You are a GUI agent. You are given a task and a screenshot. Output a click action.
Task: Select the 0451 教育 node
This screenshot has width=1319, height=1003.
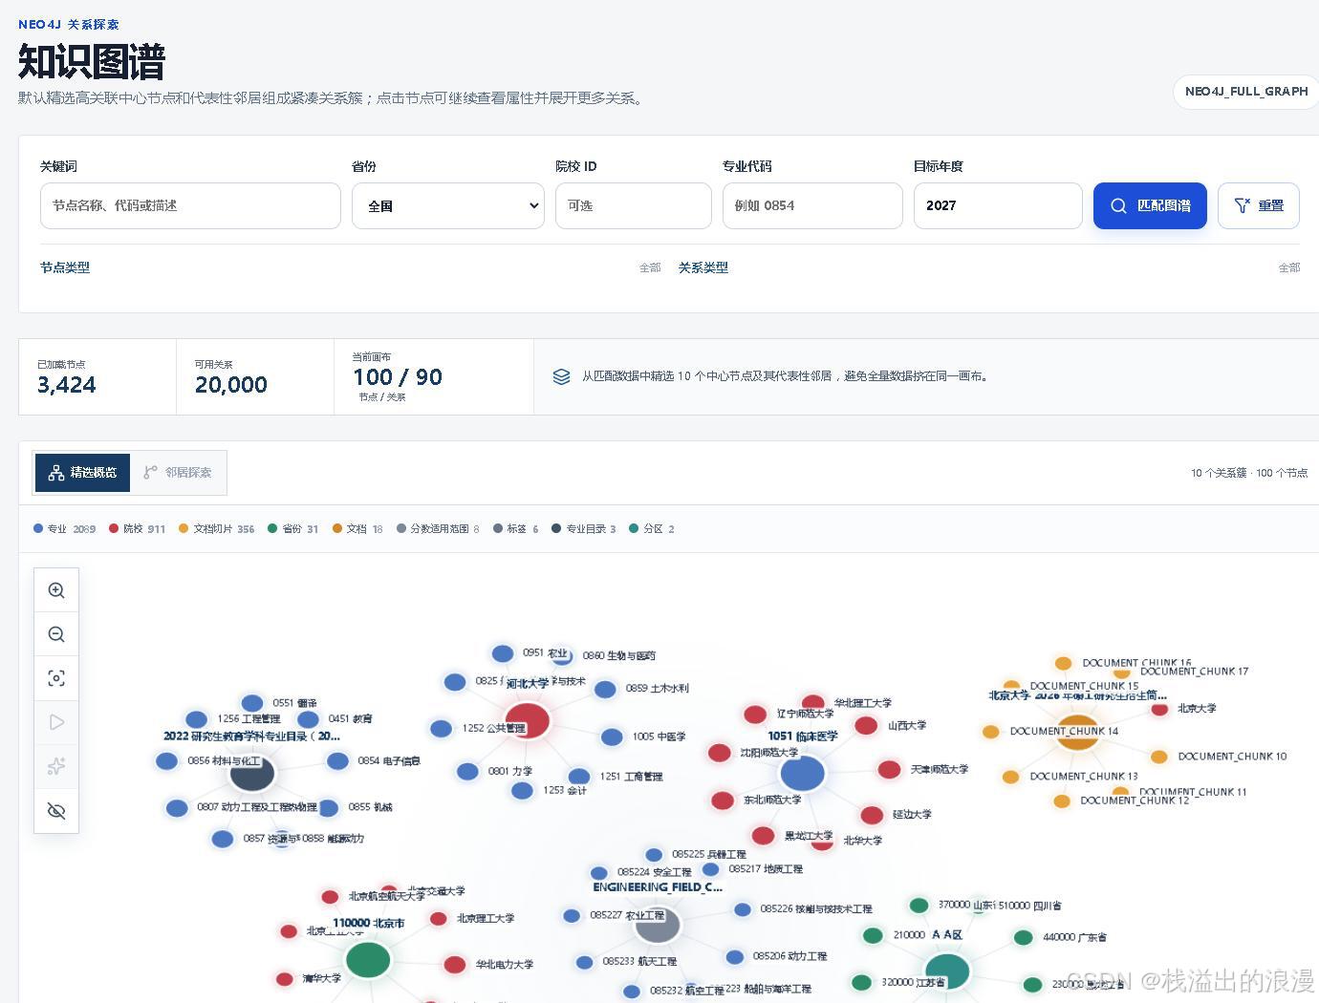pyautogui.click(x=308, y=719)
